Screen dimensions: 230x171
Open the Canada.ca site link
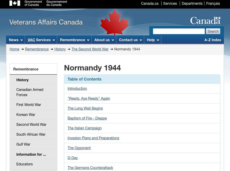click(147, 3)
